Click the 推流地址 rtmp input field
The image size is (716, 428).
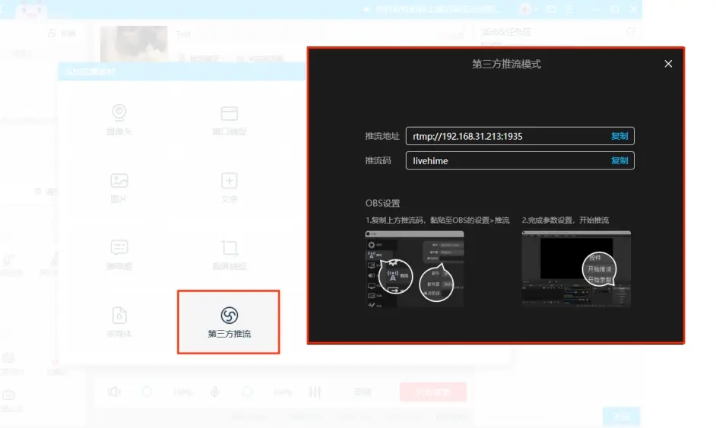(520, 136)
